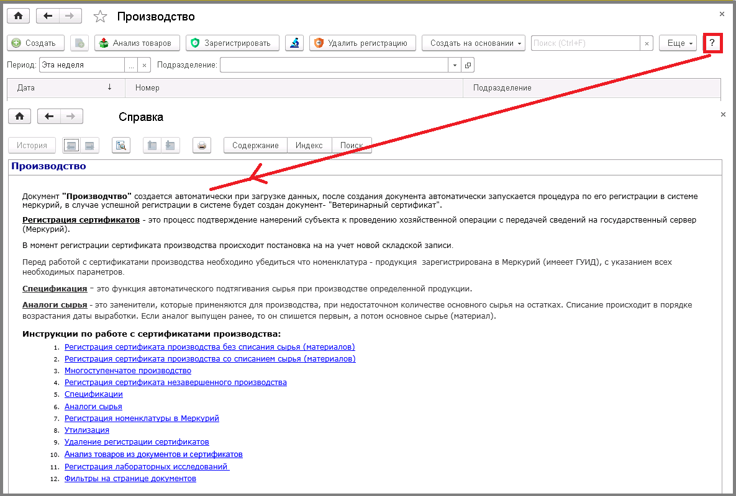Navigate back in the Справка window
The height and width of the screenshot is (496, 736).
(49, 116)
